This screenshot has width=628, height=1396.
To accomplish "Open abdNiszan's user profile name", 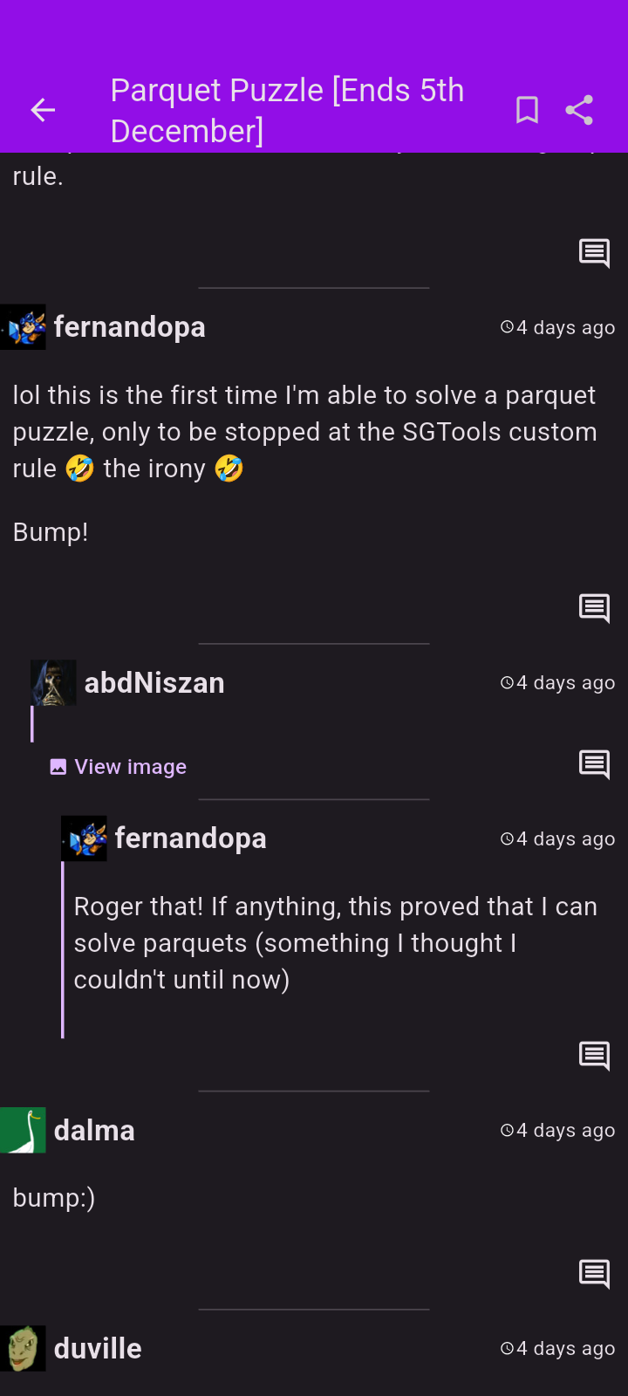I will click(x=154, y=683).
